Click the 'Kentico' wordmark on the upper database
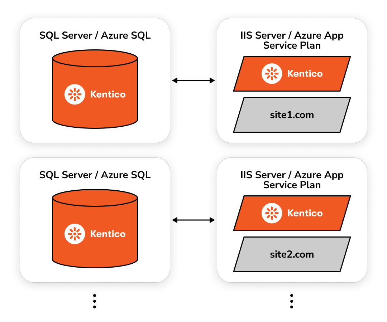Viewport: 387px width, 322px height. tap(108, 94)
